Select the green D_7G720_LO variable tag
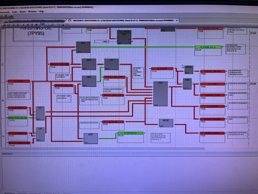Screen dimensions: 258x194 [x=131, y=133]
